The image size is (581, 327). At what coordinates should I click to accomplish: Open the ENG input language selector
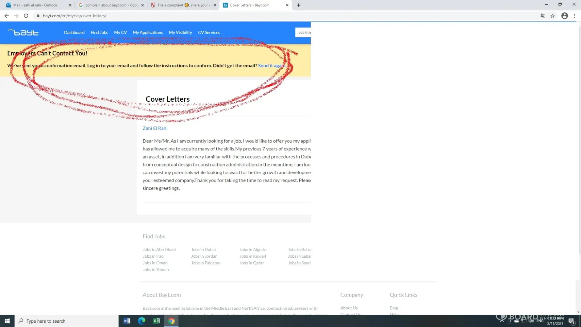coord(540,321)
